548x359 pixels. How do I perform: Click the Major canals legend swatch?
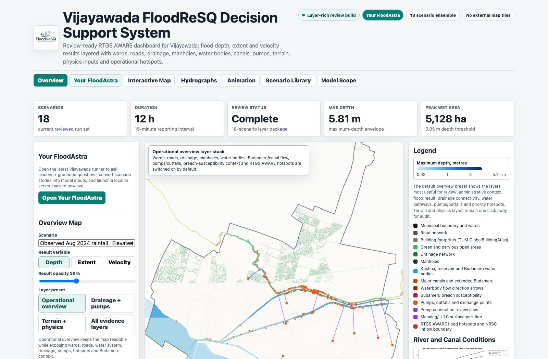pyautogui.click(x=415, y=281)
